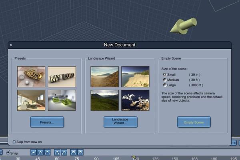The width and height of the screenshot is (240, 160).
Task: Click the smooth arch curve icon
Action: tap(47, 152)
